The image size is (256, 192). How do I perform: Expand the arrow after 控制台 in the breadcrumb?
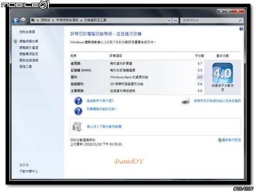pyautogui.click(x=53, y=20)
